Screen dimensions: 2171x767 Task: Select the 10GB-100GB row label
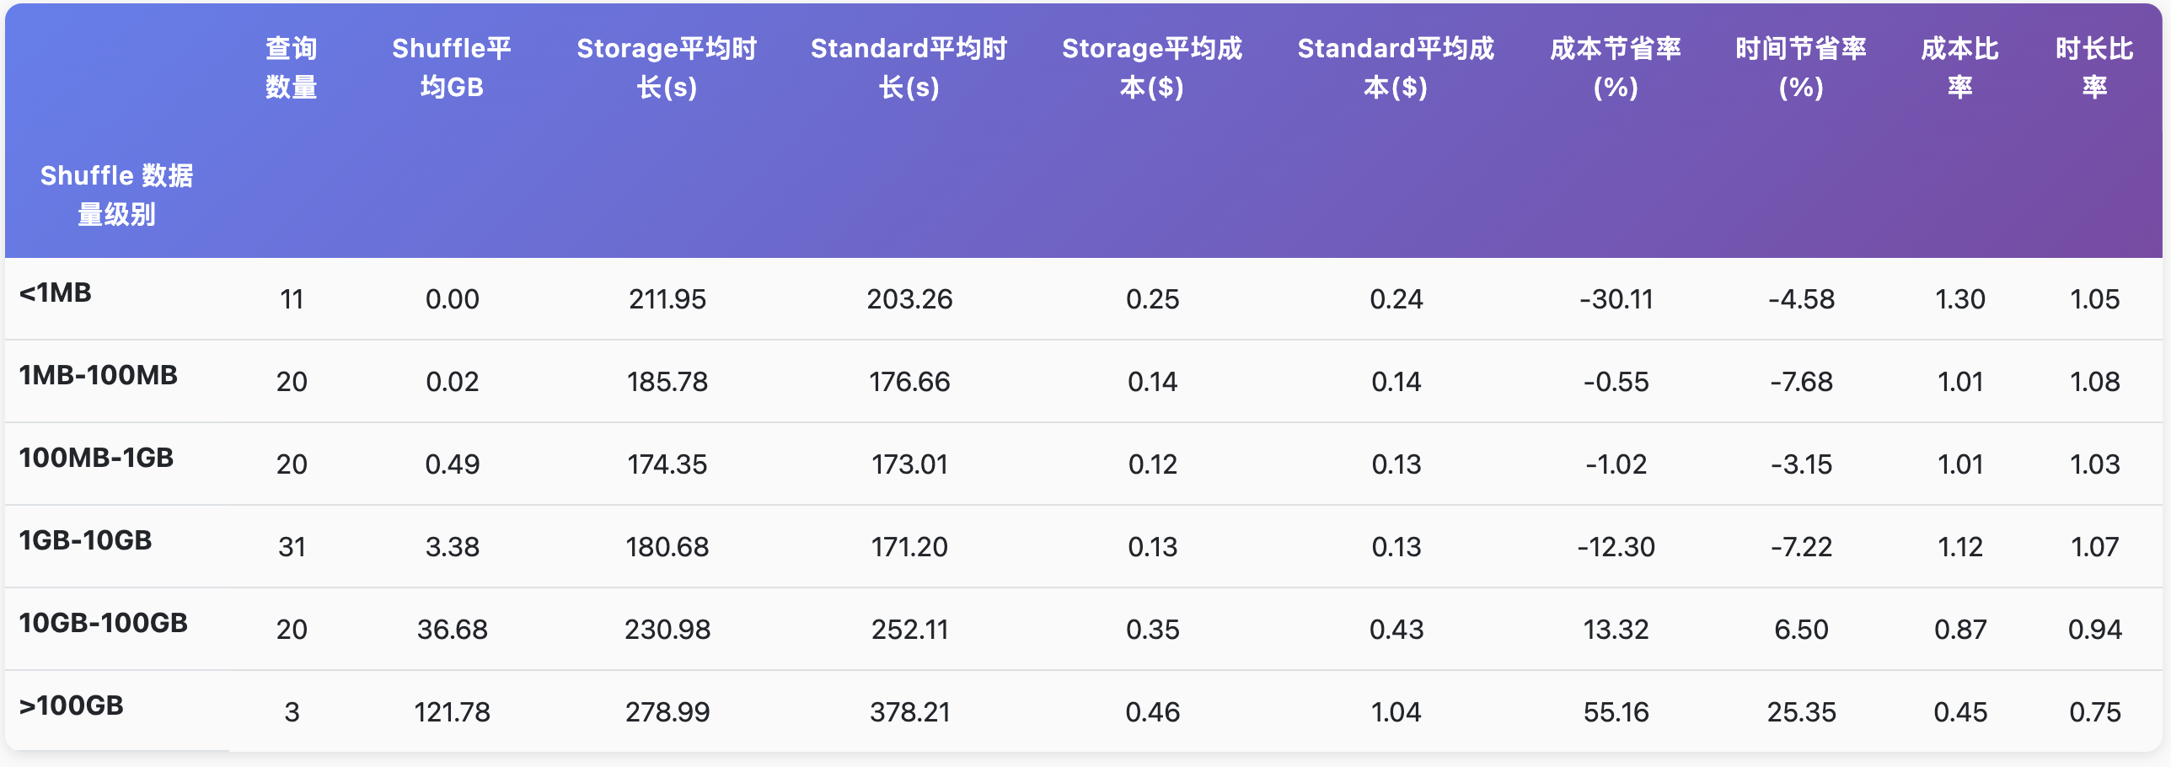tap(103, 623)
